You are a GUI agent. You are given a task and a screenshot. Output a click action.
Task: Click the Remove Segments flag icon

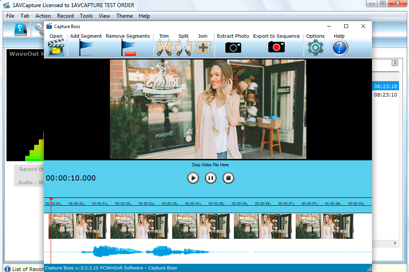[128, 48]
